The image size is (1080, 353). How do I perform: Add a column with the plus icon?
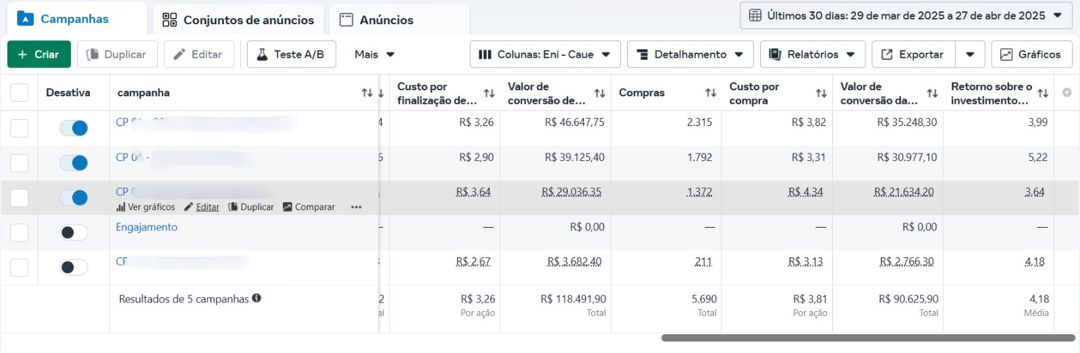pos(1066,92)
